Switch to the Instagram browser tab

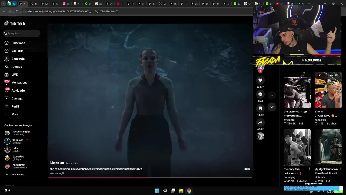[66, 4]
